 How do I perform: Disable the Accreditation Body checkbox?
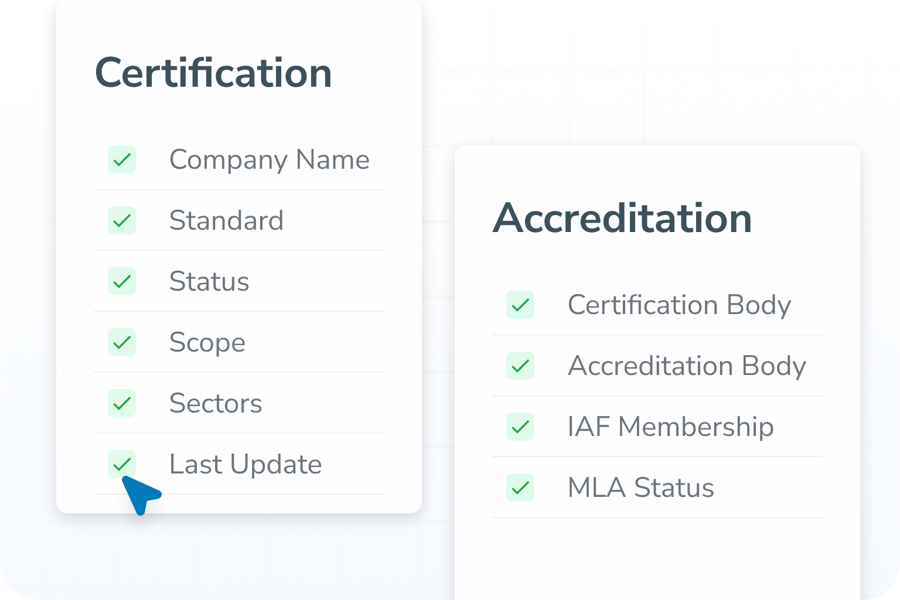pyautogui.click(x=520, y=366)
